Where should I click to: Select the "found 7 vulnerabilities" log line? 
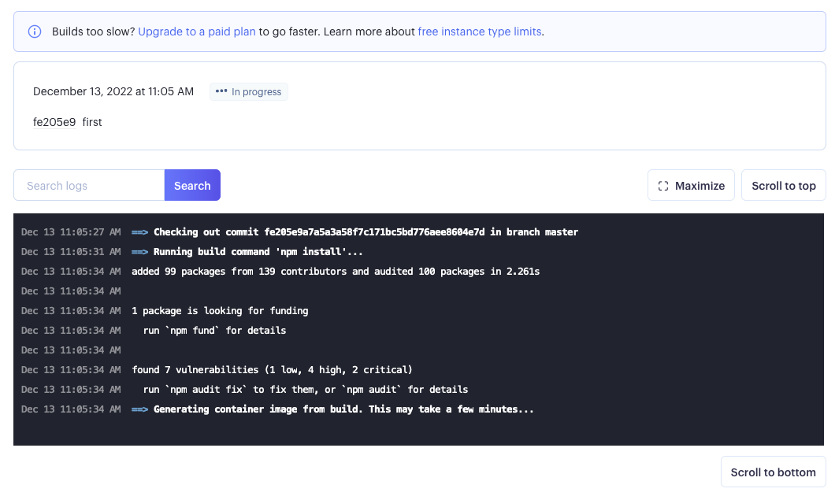pyautogui.click(x=272, y=370)
